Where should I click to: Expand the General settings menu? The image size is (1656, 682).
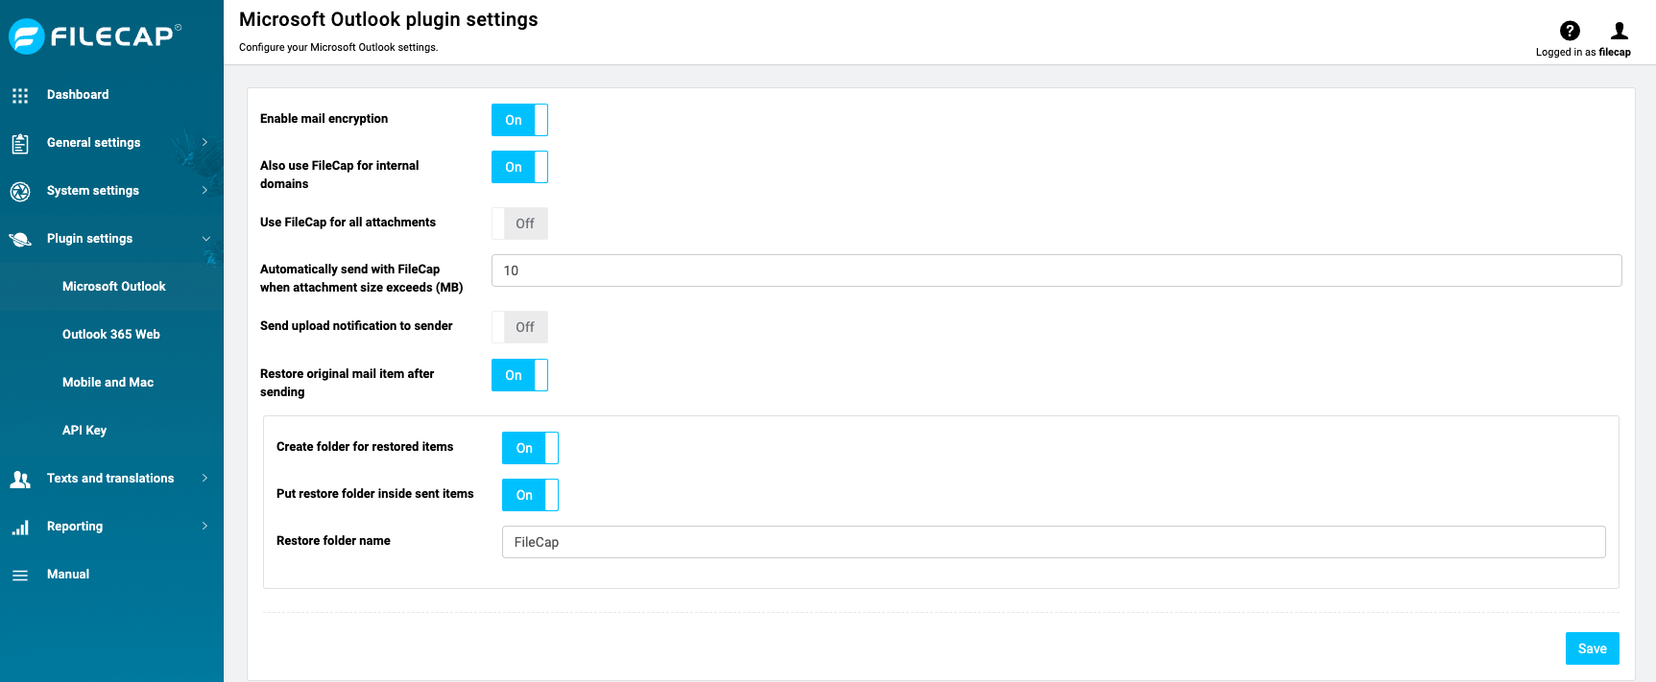[x=204, y=142]
